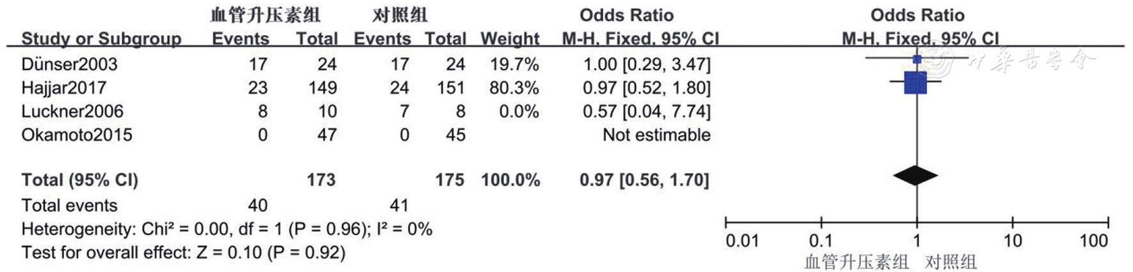
Task: Click the black diamond summary marker
Action: click(x=915, y=176)
